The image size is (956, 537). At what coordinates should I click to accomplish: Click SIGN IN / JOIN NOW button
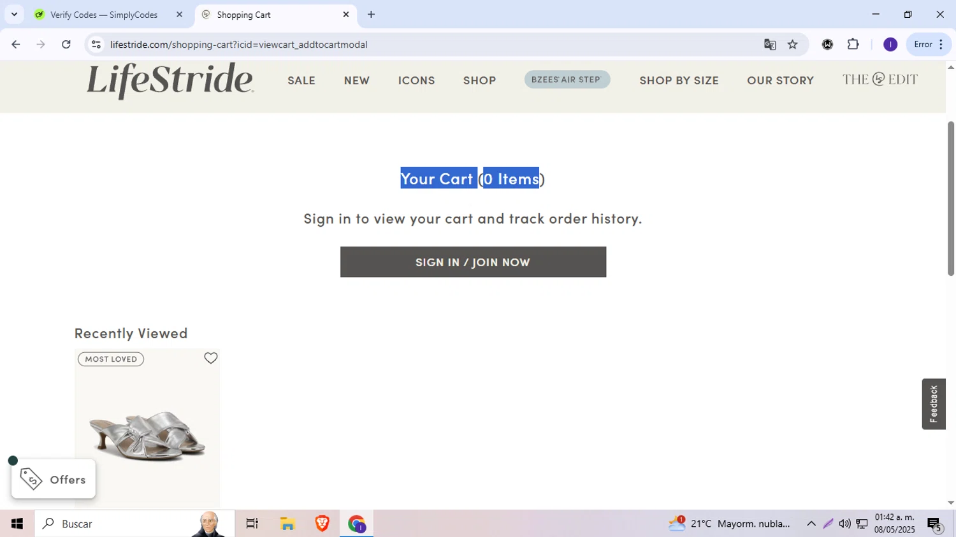[x=473, y=262]
